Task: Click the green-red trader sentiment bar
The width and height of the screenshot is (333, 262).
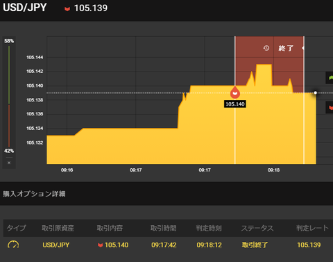Action: point(9,96)
